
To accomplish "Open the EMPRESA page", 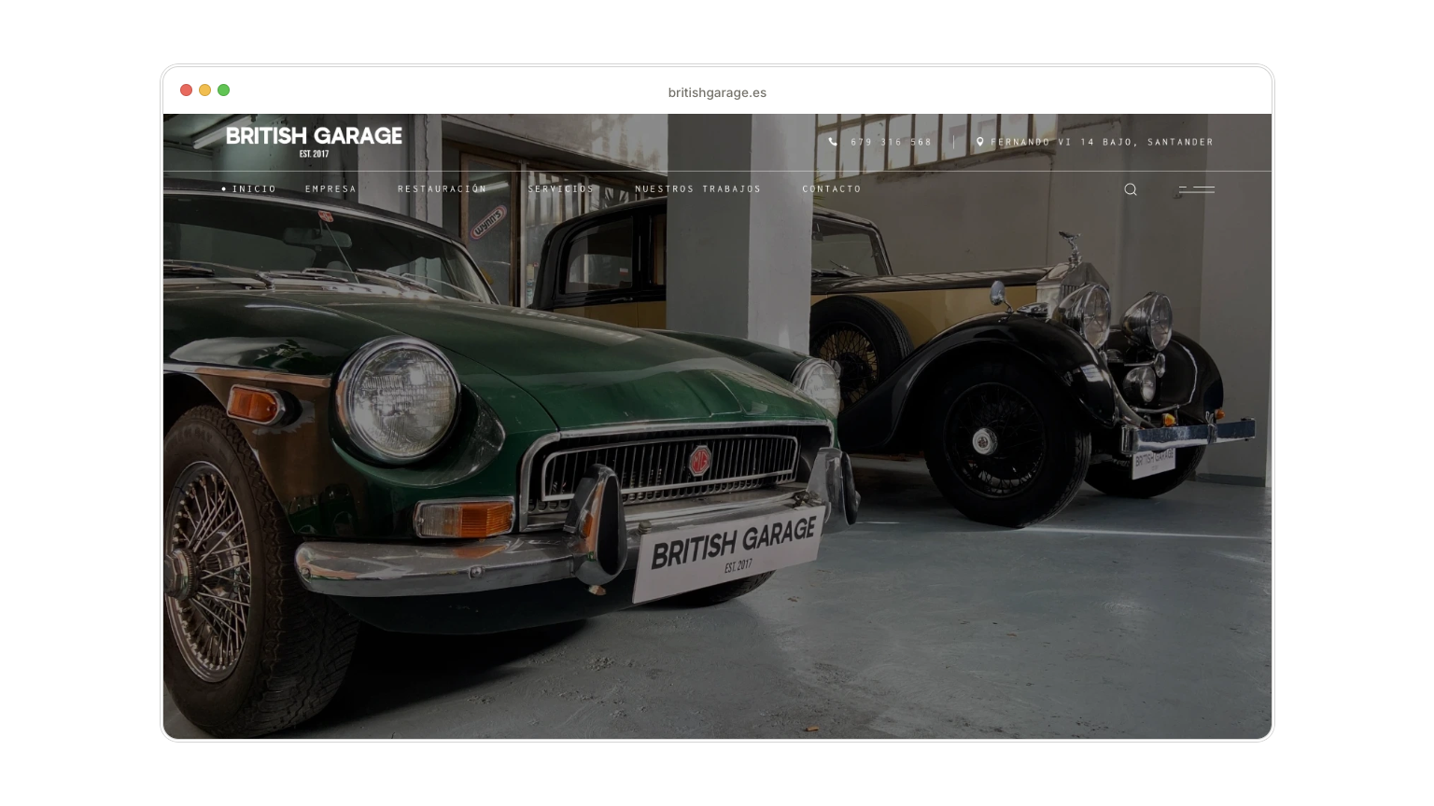I will pos(330,189).
